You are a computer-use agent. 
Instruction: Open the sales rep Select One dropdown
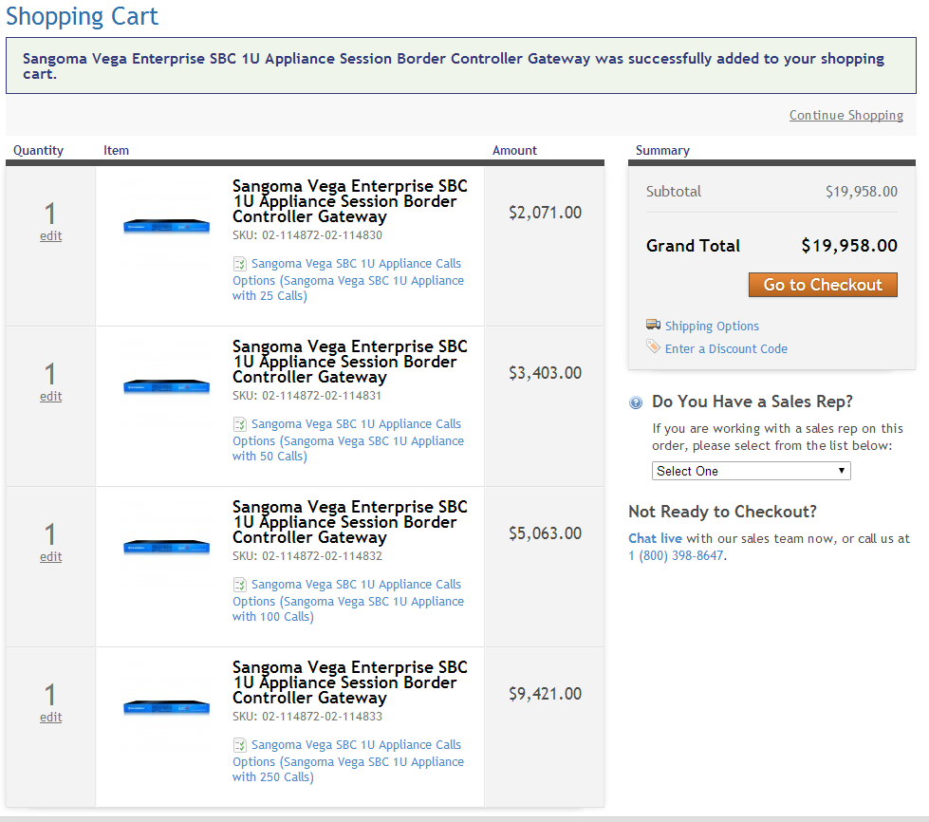click(x=752, y=471)
